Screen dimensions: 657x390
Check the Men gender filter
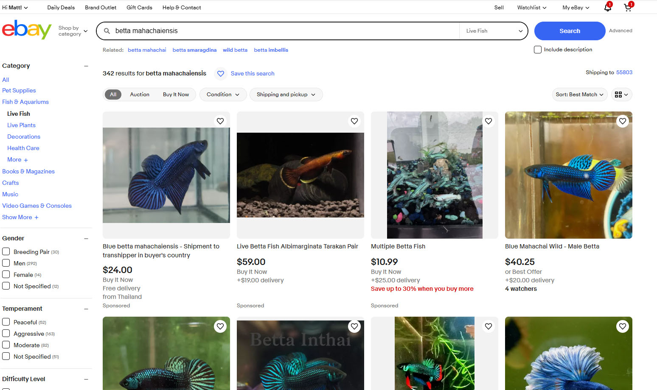point(6,263)
